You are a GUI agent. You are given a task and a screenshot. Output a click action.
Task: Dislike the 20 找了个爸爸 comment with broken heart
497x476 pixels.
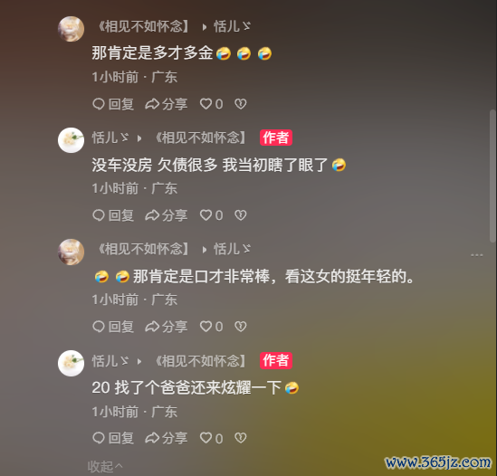pyautogui.click(x=241, y=438)
